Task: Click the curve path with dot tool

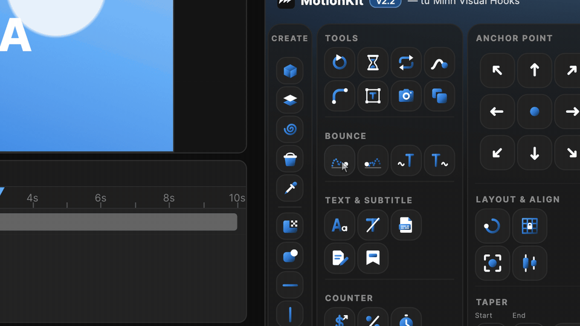Action: point(439,62)
